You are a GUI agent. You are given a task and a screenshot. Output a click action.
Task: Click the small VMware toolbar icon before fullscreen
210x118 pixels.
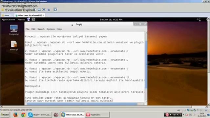(x=49, y=10)
